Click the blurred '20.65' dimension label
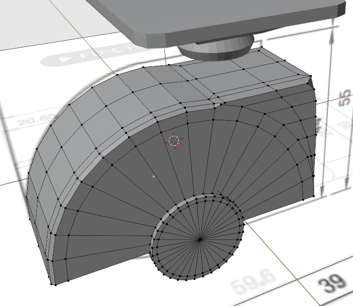Viewport: 353px width, 306px height. point(36,120)
